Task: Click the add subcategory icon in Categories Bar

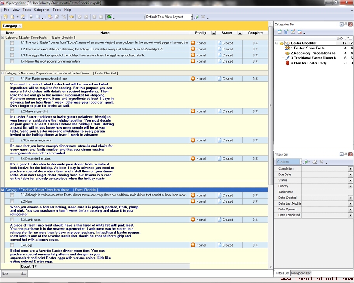Action: point(286,32)
